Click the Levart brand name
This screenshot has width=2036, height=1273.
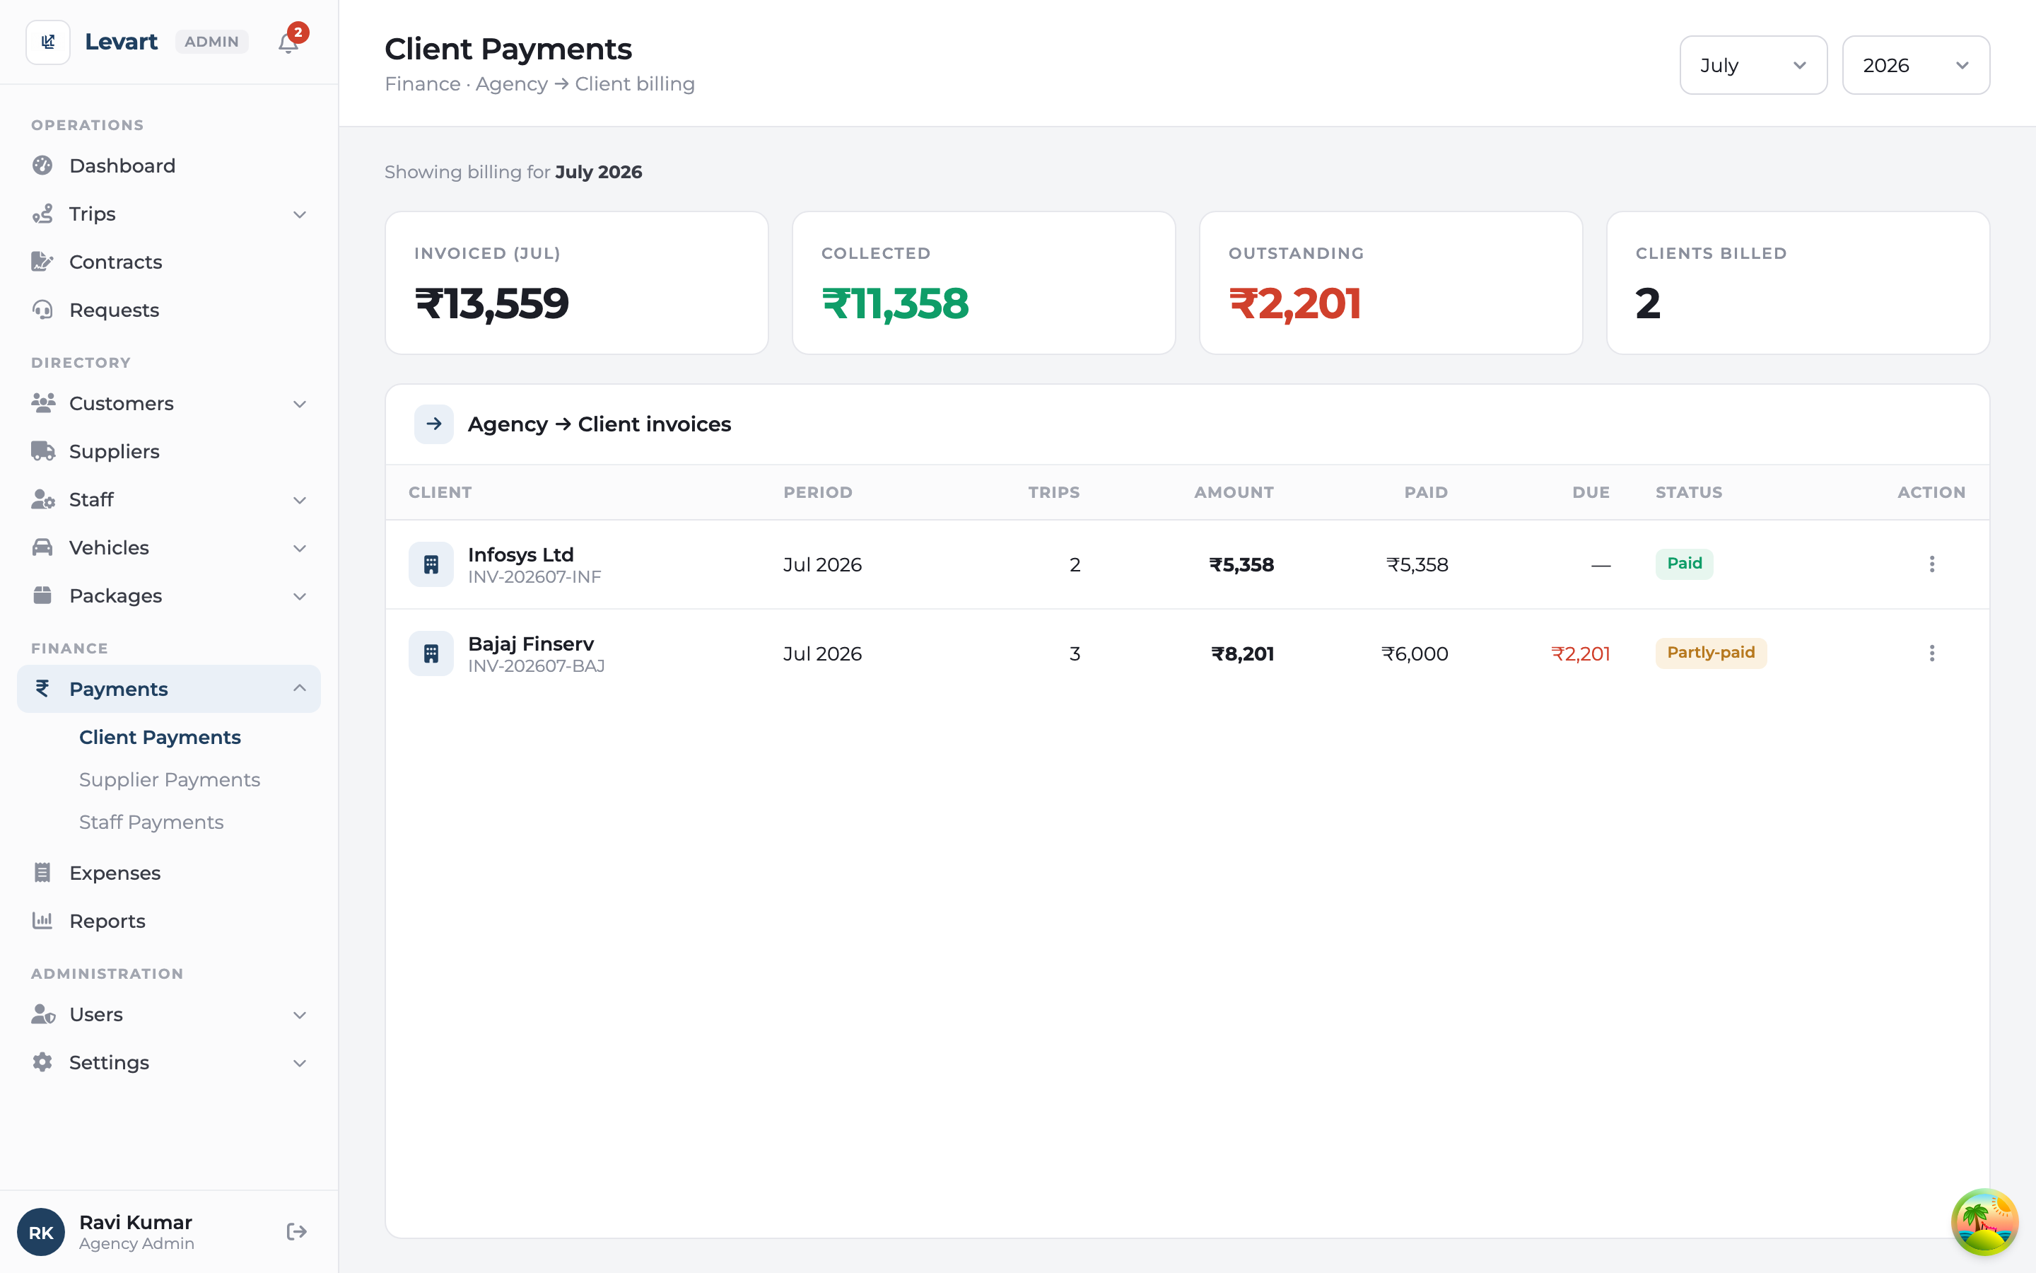121,41
